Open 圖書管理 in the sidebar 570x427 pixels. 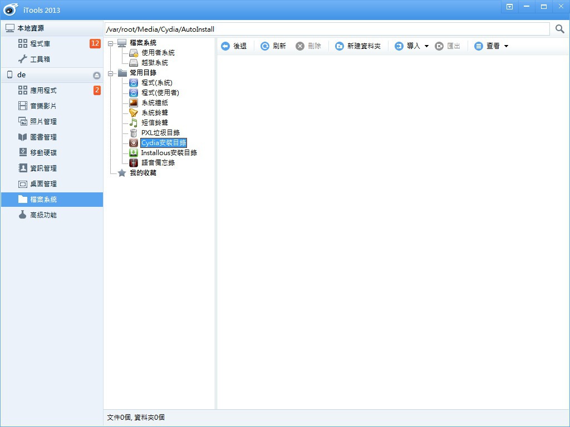(x=52, y=137)
